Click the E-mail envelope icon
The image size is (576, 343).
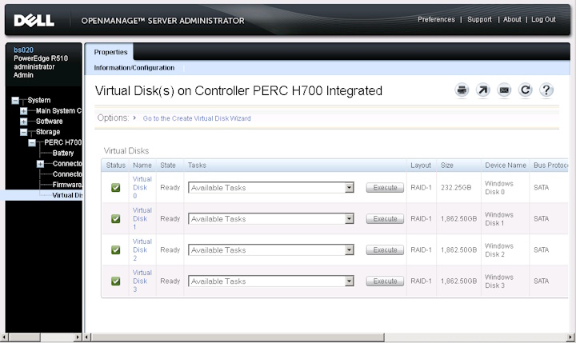[x=504, y=90]
